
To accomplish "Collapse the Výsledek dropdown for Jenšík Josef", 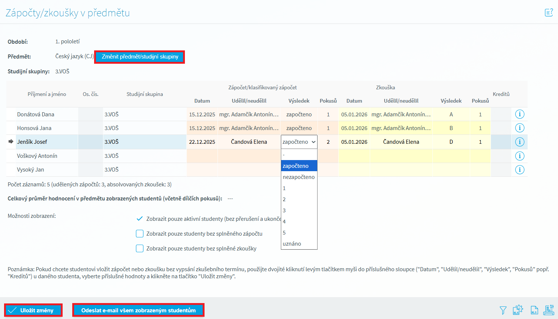I will point(299,142).
